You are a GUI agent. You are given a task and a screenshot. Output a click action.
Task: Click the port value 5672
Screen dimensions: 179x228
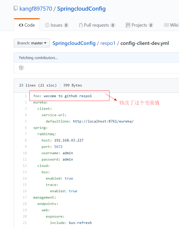pyautogui.click(x=58, y=147)
